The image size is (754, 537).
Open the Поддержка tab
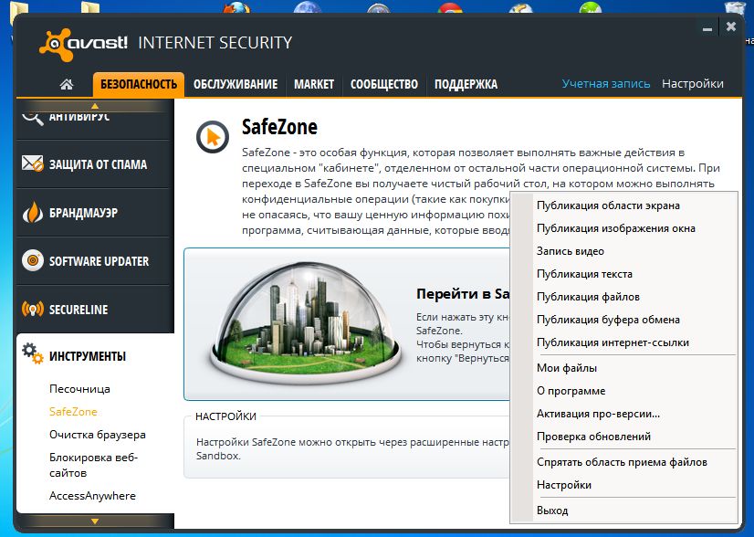(x=466, y=84)
